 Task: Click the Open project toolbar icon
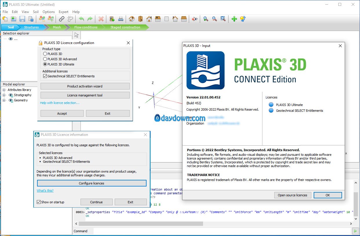pos(14,19)
